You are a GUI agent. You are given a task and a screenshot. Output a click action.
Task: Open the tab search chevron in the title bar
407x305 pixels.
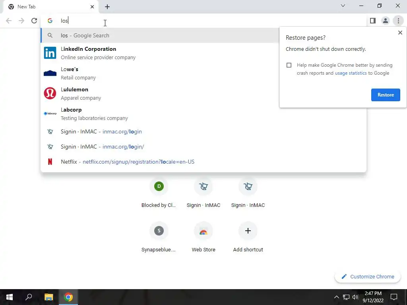[343, 6]
